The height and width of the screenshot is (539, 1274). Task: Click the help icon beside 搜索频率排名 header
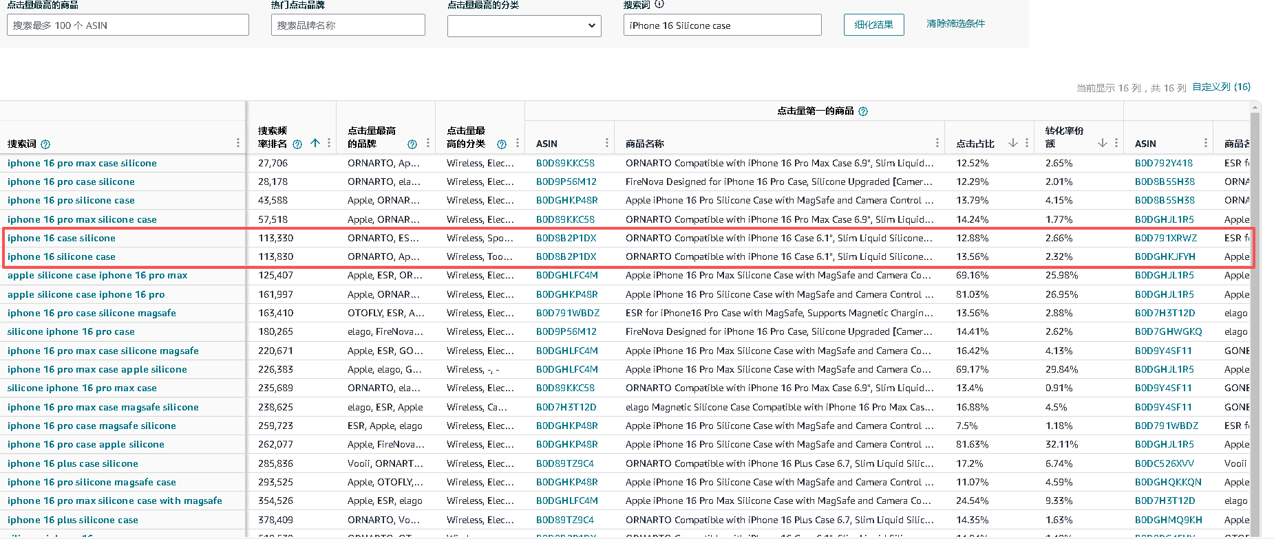click(297, 144)
